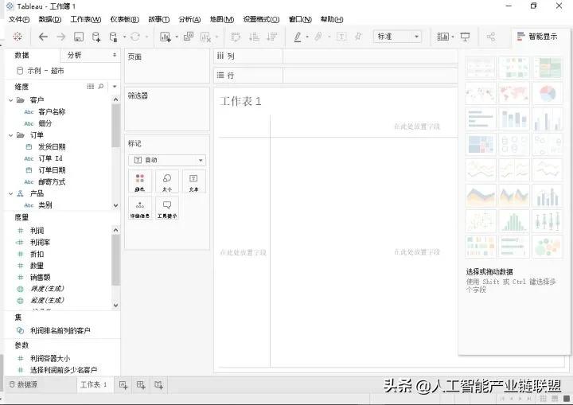This screenshot has width=573, height=405.
Task: Swap rows and columns icon
Action: [236, 37]
